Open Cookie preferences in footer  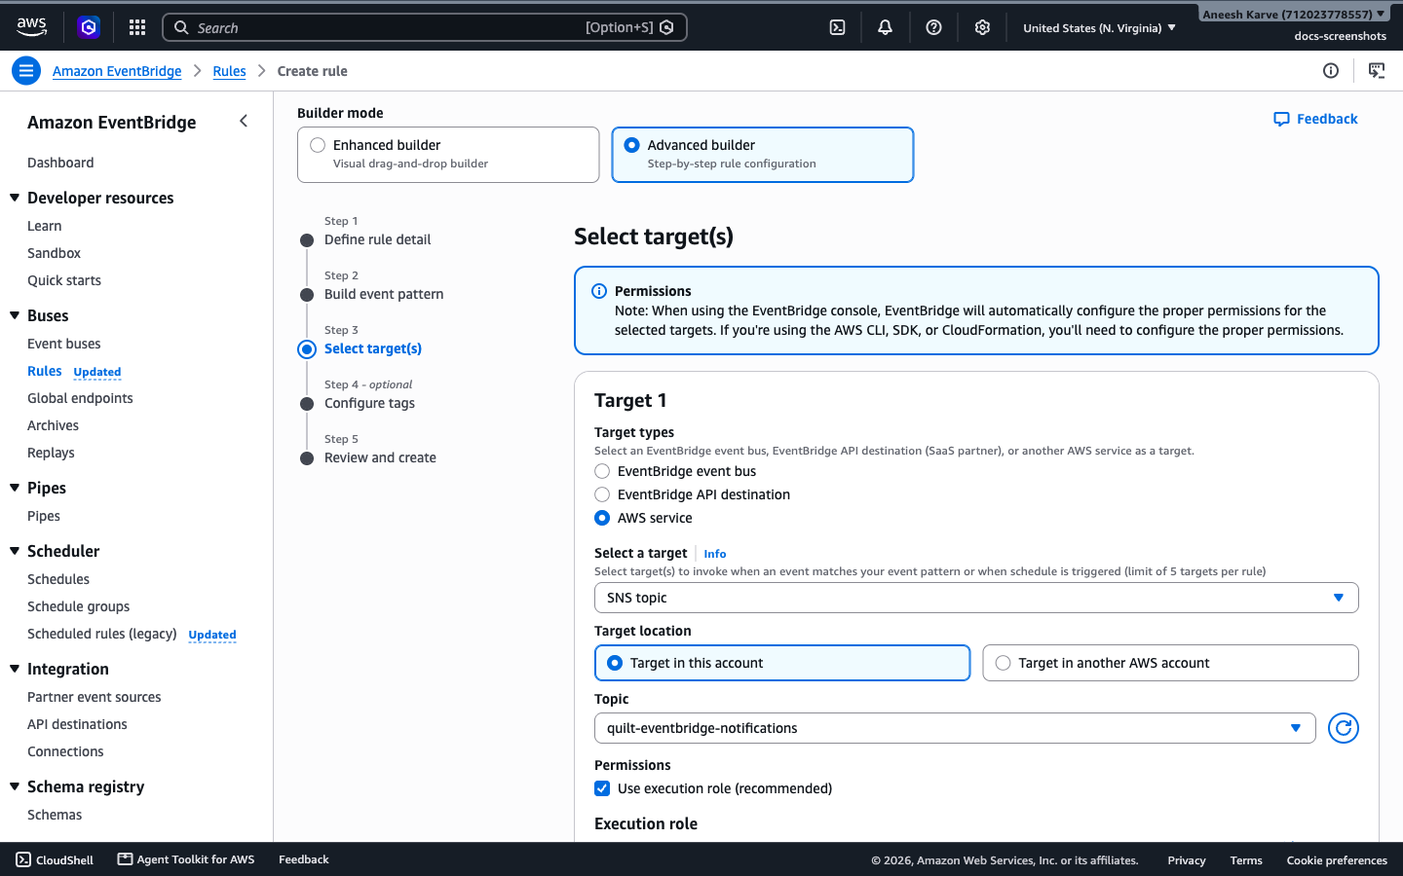(1337, 860)
